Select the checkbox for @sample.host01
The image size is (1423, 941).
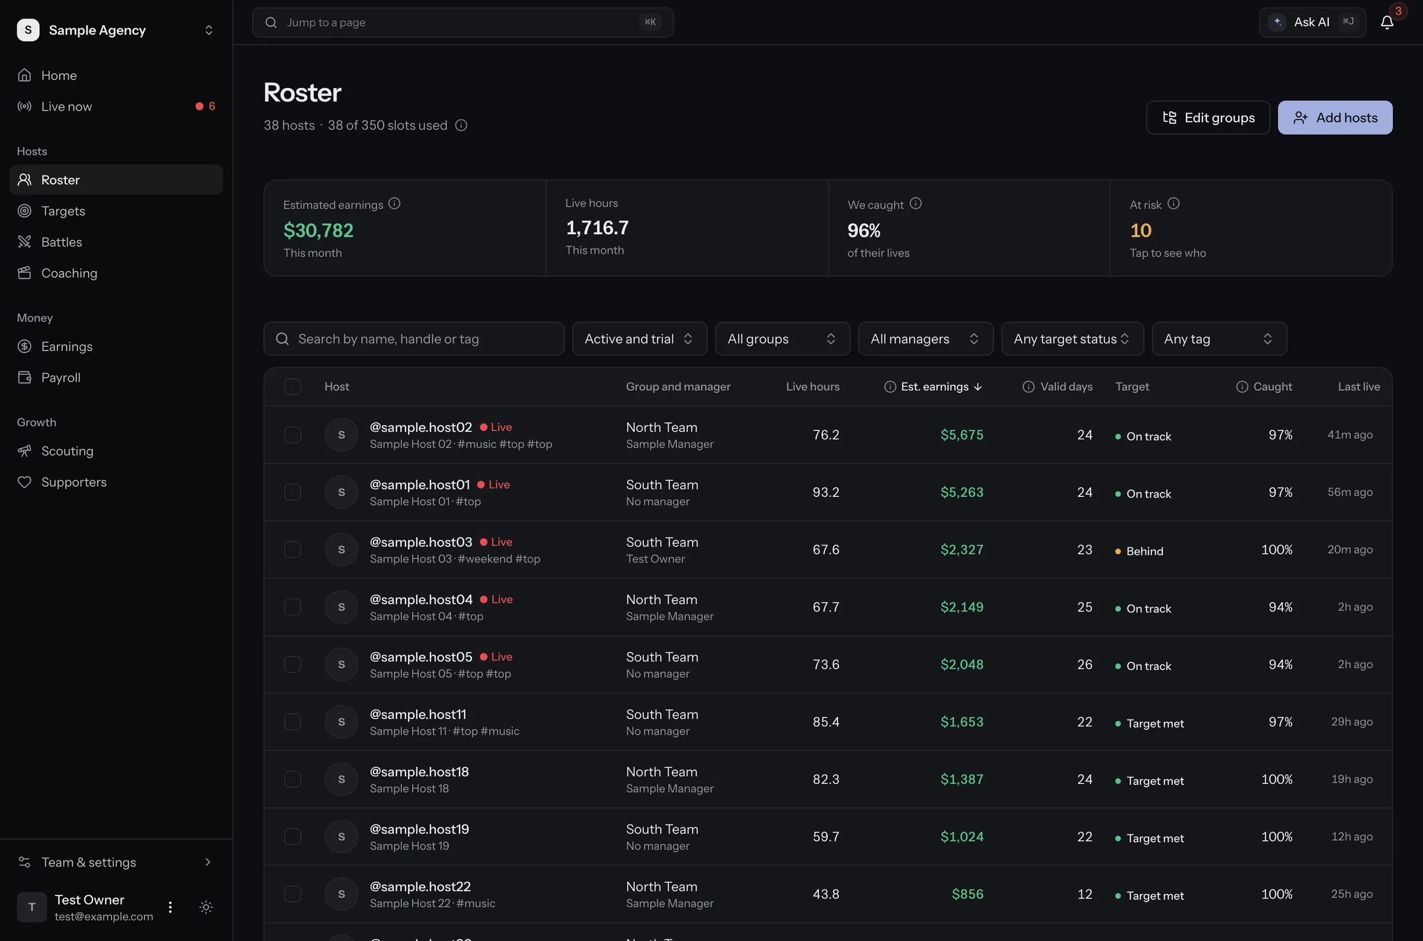tap(292, 492)
